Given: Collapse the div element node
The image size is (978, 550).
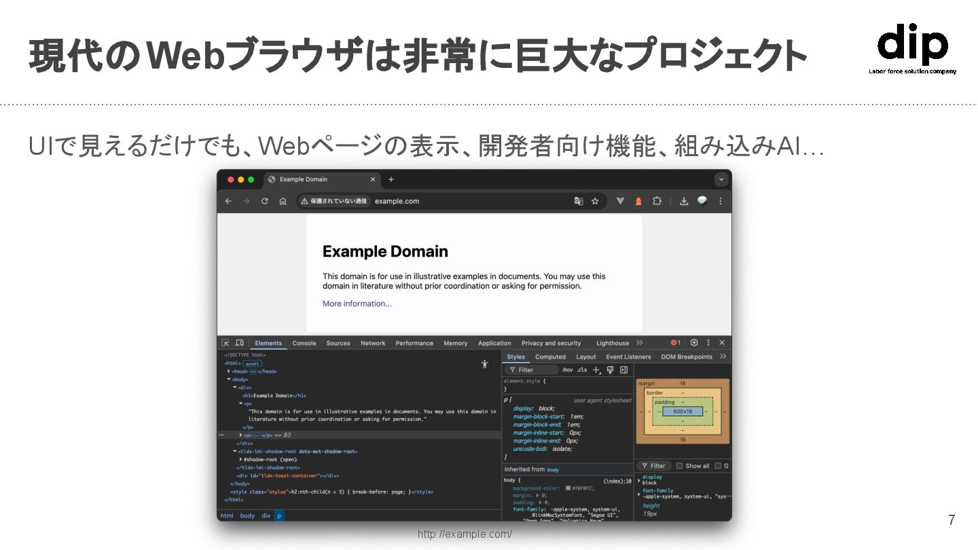Looking at the screenshot, I should pos(235,388).
